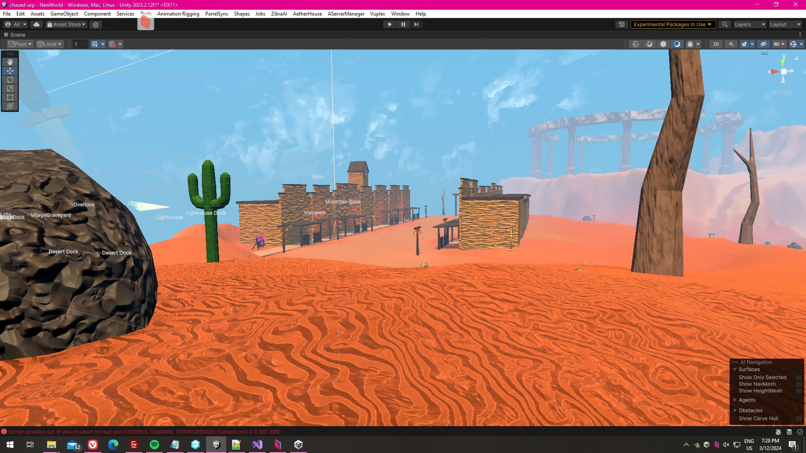Select the Rect transform tool
Image resolution: width=806 pixels, height=453 pixels.
click(10, 97)
